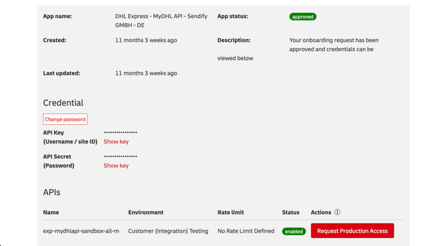
Task: Click the APIs section heading
Action: pyautogui.click(x=51, y=192)
